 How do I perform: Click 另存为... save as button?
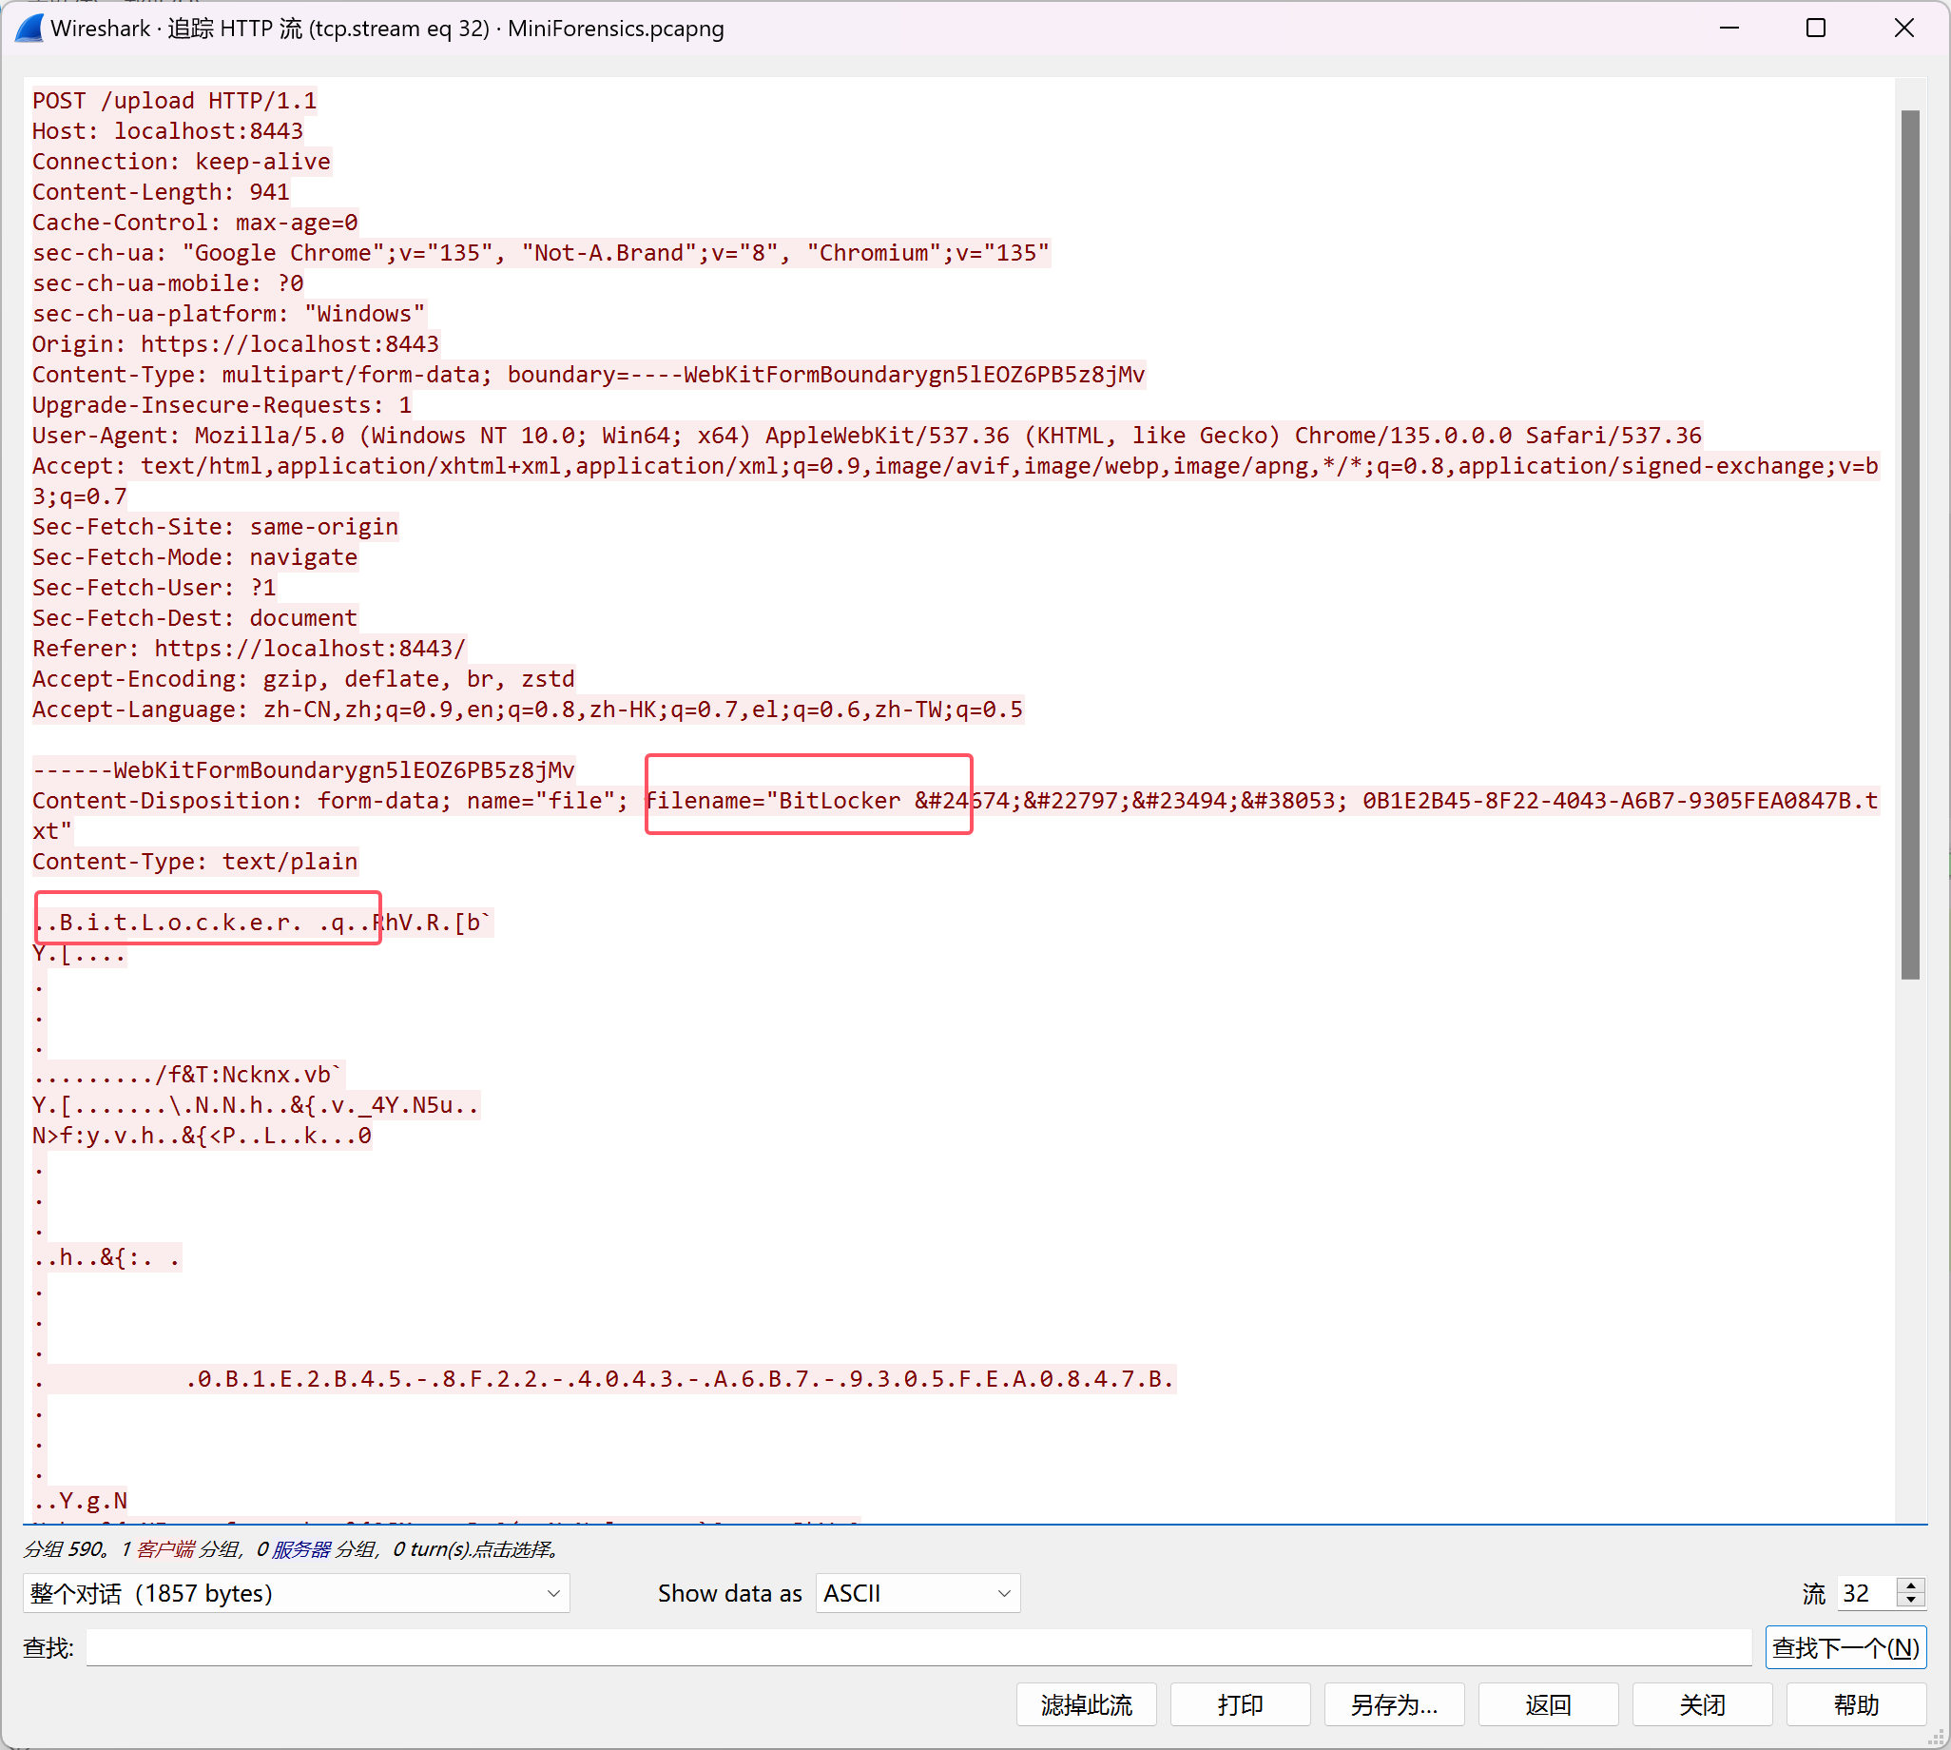(1394, 1704)
